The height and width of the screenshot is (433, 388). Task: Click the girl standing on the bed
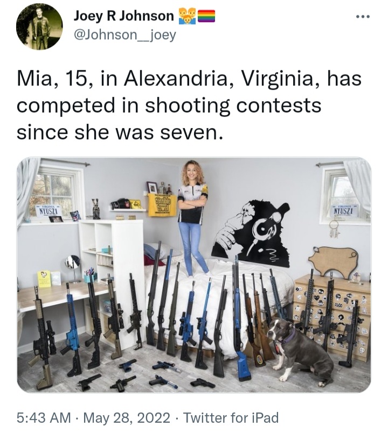tap(193, 218)
